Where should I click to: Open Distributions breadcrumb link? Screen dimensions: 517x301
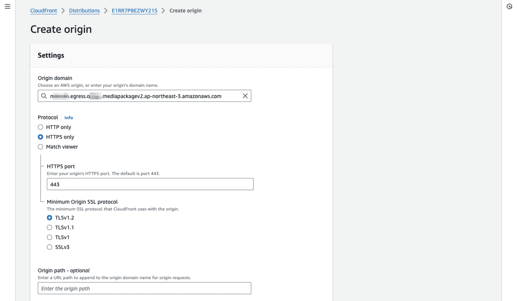84,11
